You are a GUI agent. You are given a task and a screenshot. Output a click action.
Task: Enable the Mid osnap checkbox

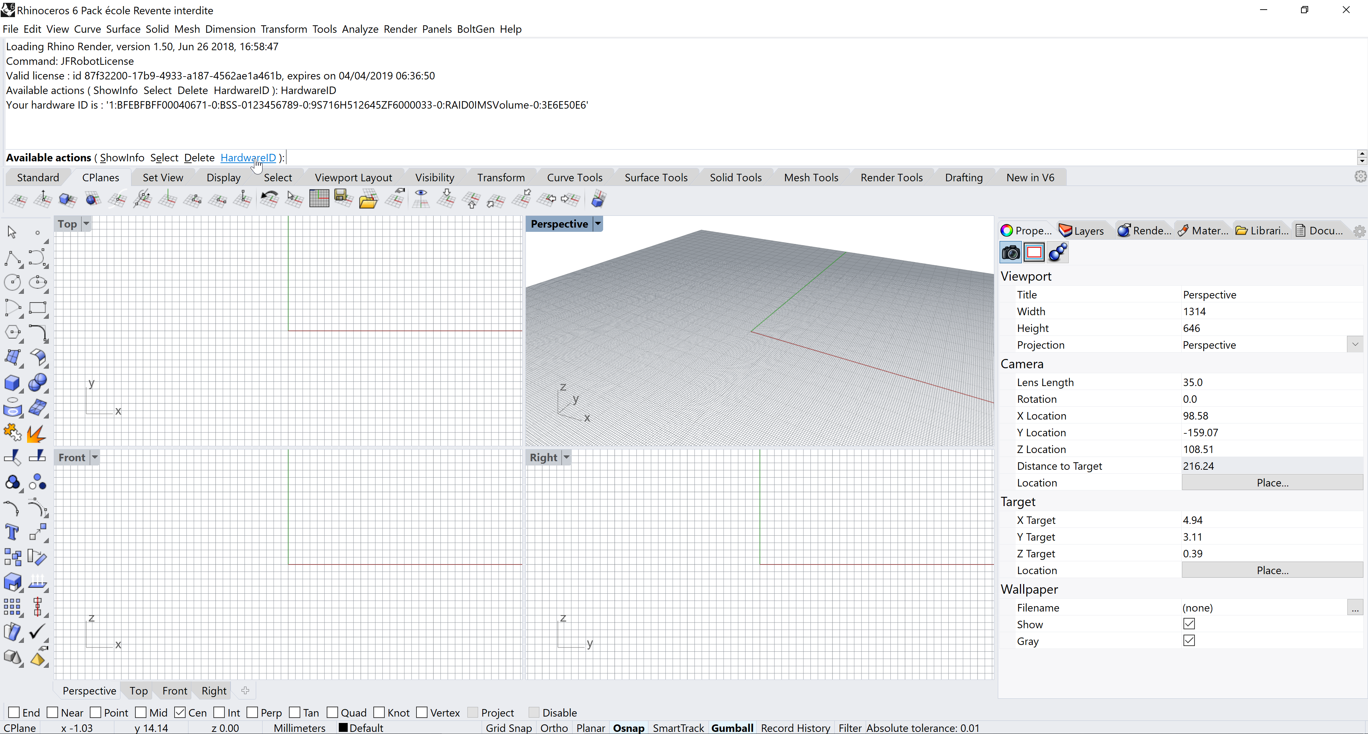point(141,712)
